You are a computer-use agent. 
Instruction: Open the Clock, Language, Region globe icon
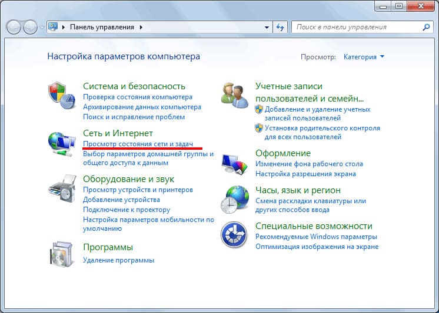[235, 200]
